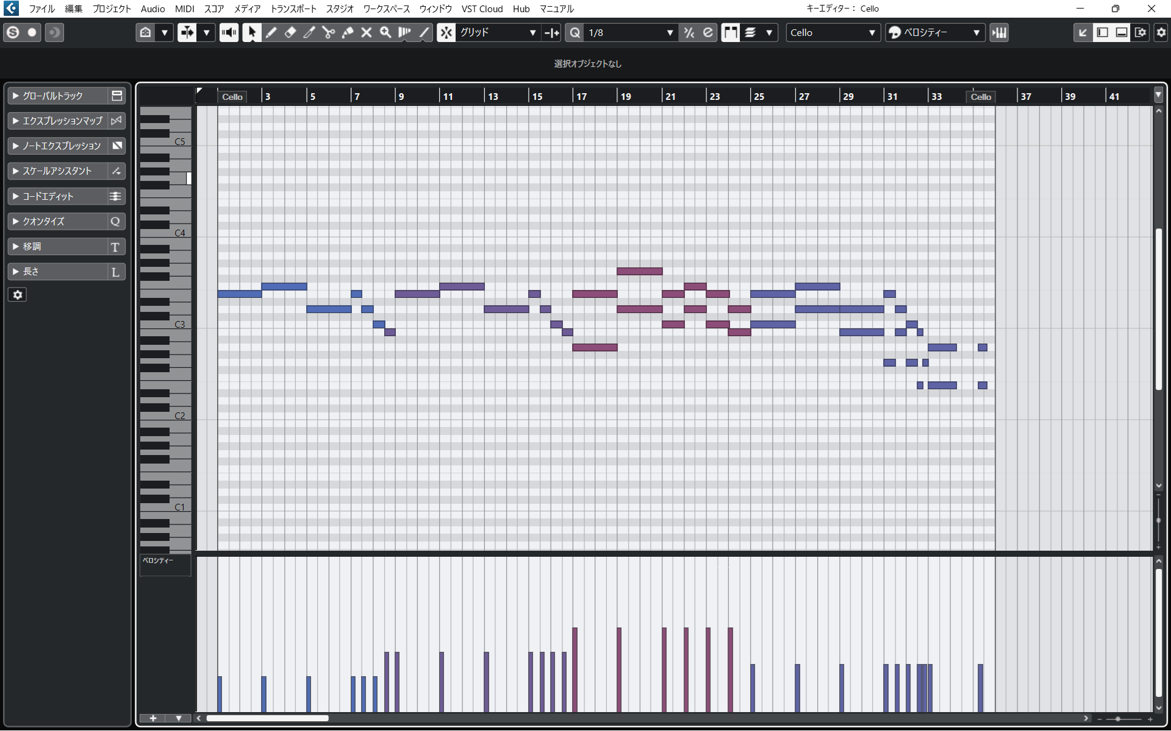Open the velocity event color dropdown
The width and height of the screenshot is (1171, 731).
pos(935,33)
